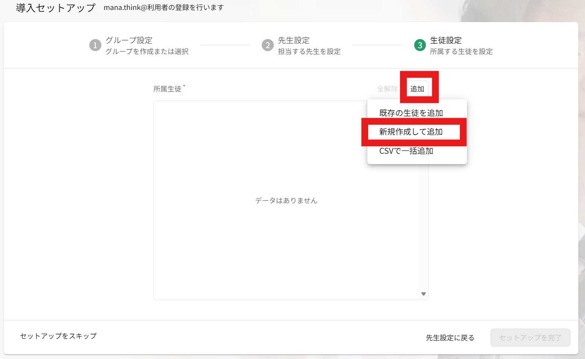Click the green step 3 circle icon
The width and height of the screenshot is (585, 359).
tap(420, 45)
